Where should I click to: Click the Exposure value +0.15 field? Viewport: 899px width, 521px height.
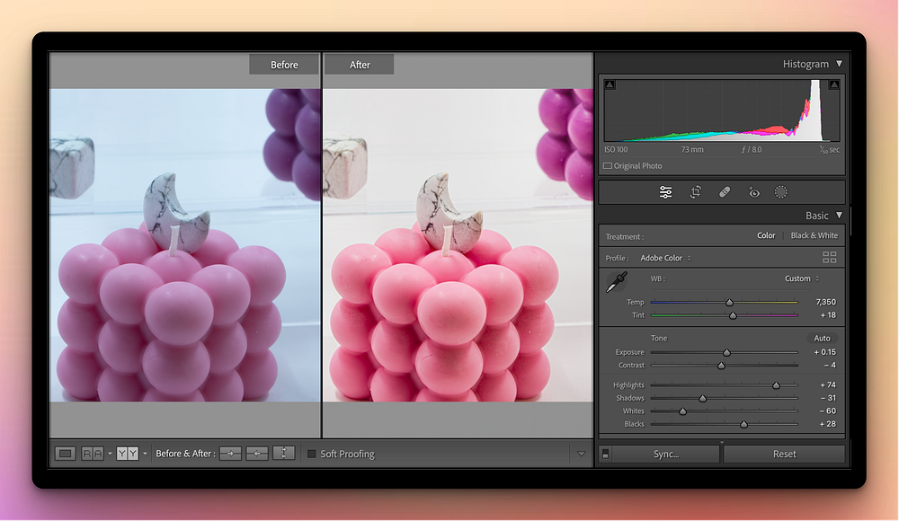point(824,352)
